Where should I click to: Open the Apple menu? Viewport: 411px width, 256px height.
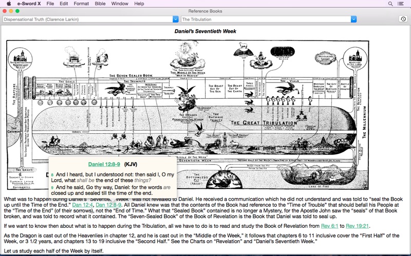click(9, 4)
